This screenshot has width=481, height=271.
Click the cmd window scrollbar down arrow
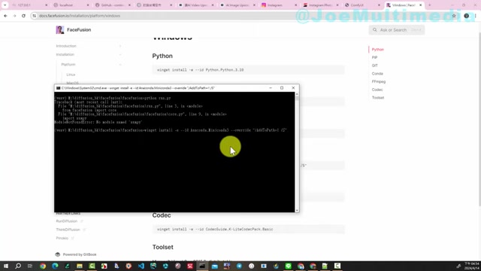click(x=297, y=210)
